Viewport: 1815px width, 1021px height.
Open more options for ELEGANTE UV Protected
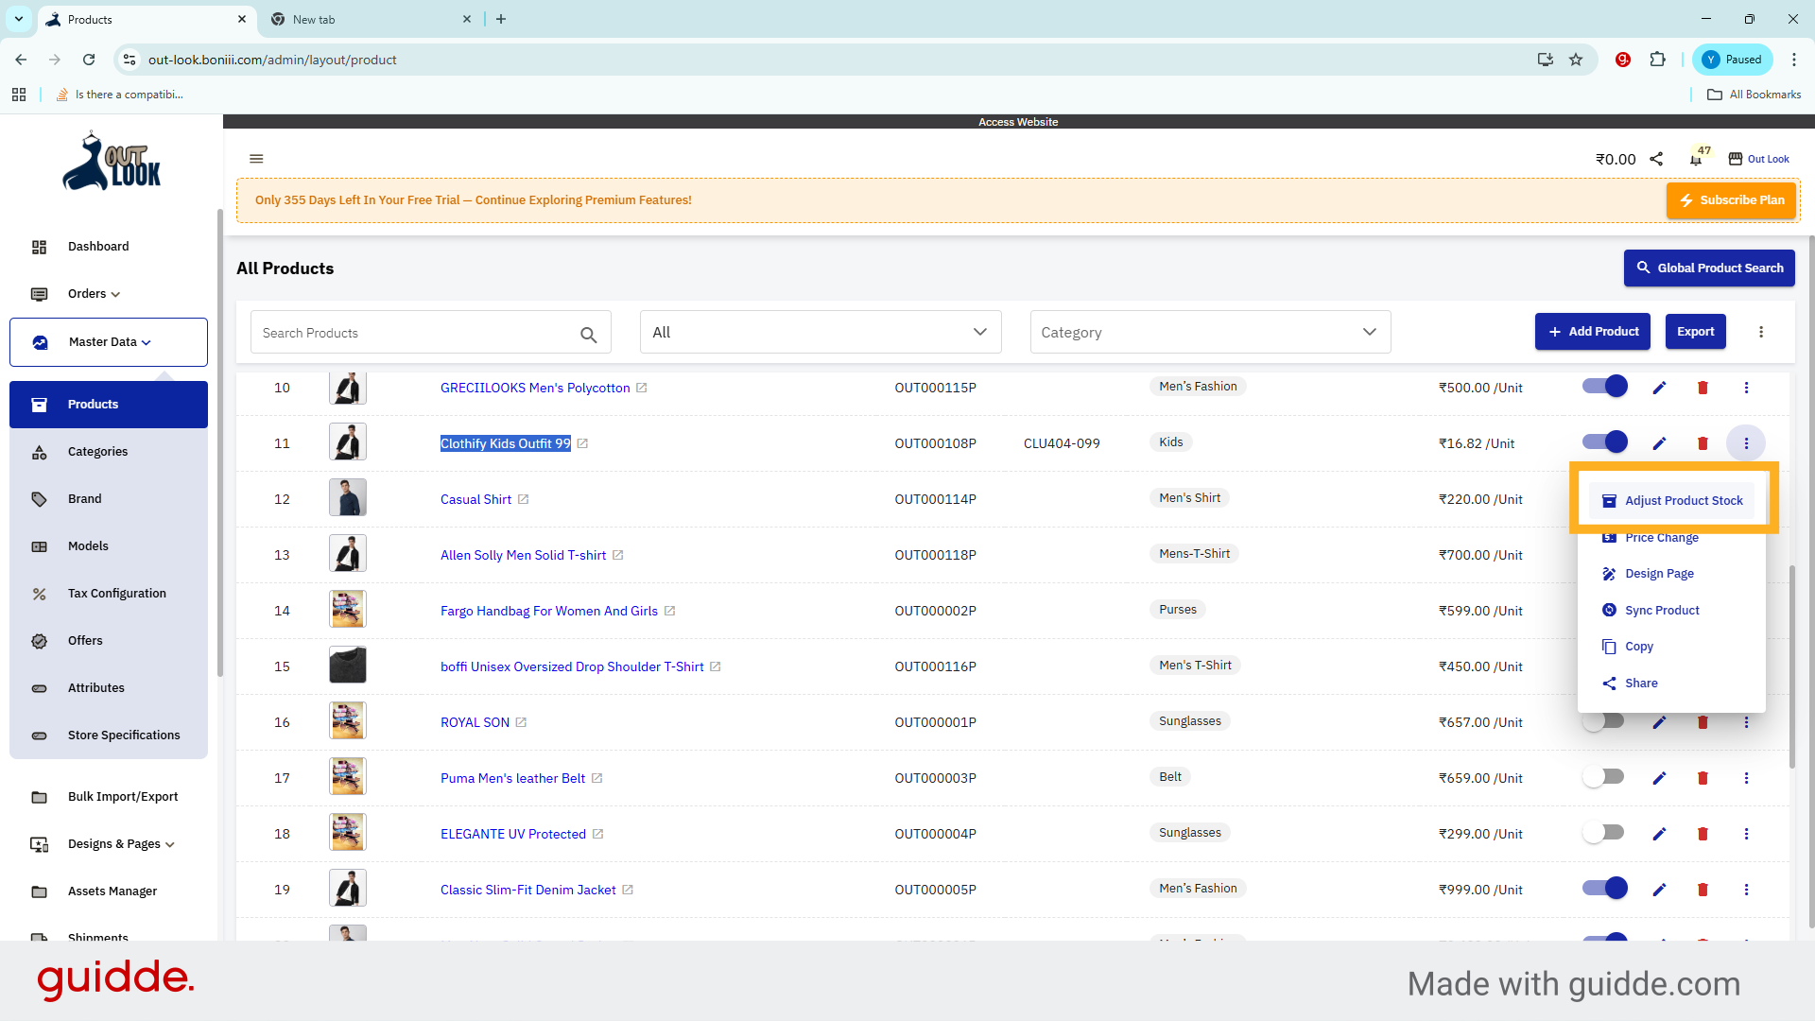tap(1746, 834)
